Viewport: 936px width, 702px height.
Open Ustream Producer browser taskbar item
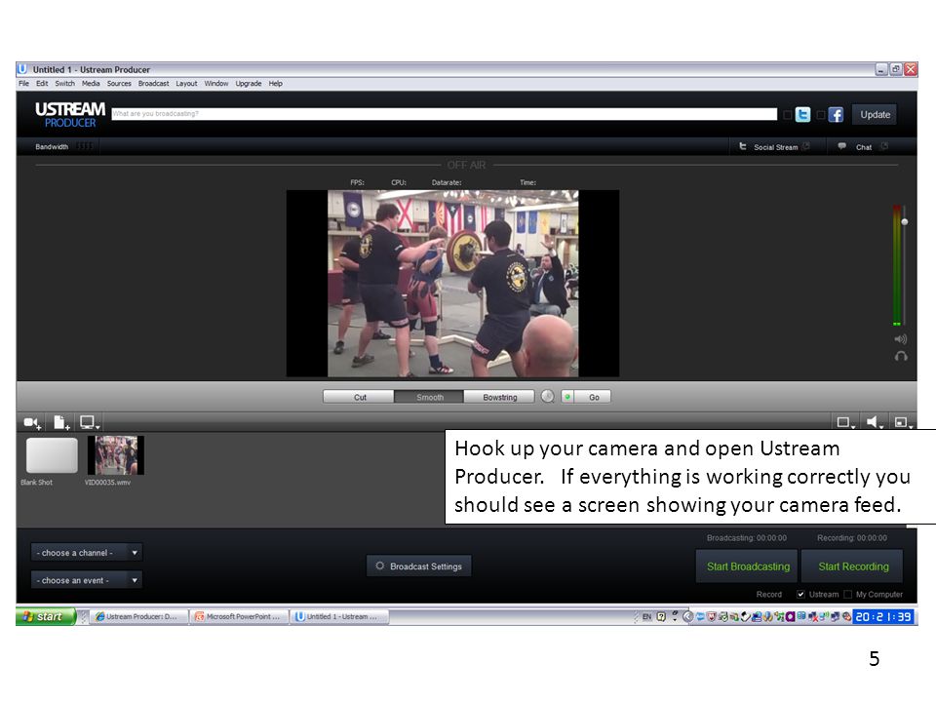pyautogui.click(x=139, y=616)
